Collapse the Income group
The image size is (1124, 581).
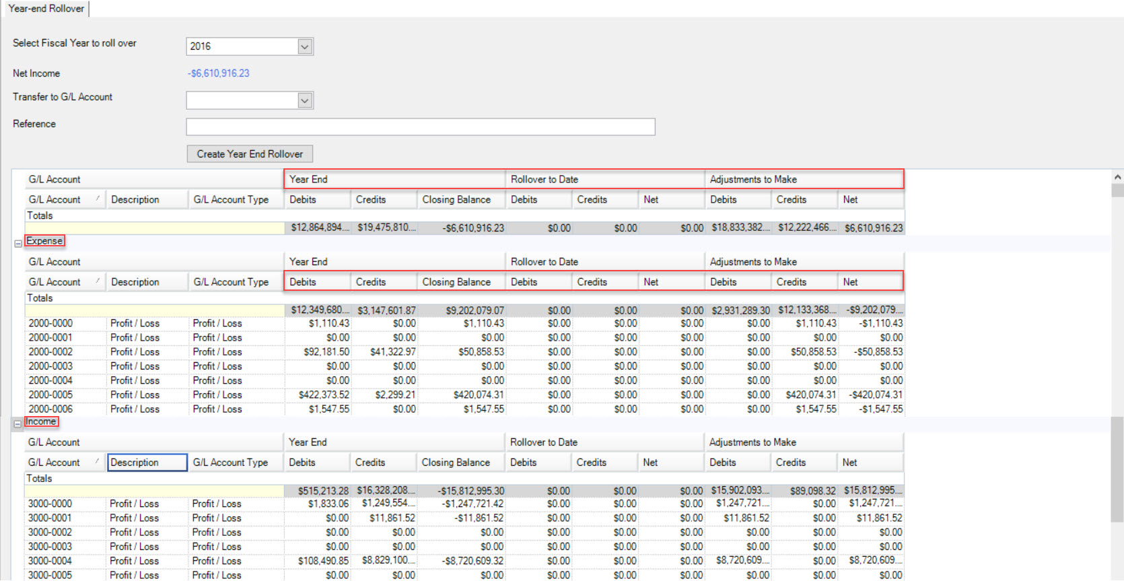pyautogui.click(x=18, y=424)
